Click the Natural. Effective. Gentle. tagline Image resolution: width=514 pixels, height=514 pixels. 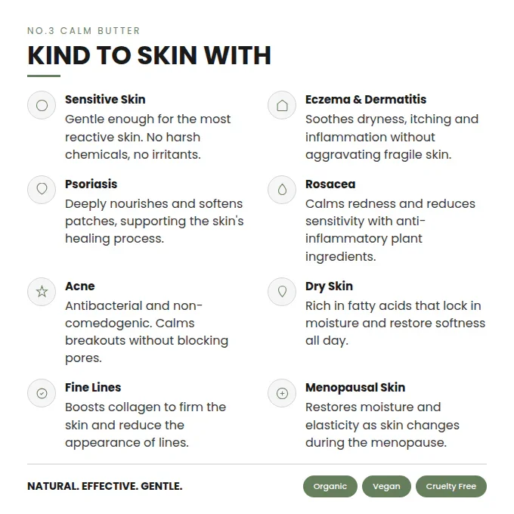(105, 486)
